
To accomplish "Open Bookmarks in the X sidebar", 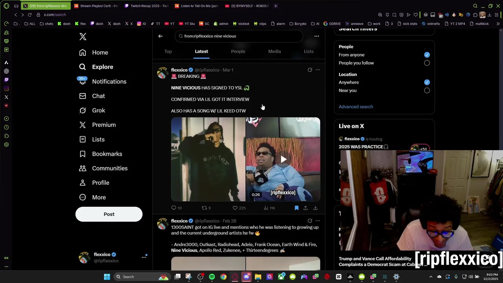I will [101, 154].
